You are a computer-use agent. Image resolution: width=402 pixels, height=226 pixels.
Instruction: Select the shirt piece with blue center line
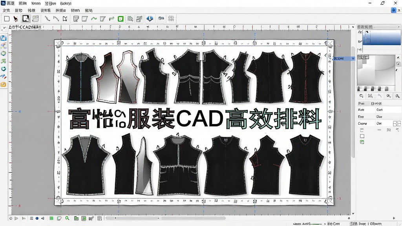[x=81, y=77]
